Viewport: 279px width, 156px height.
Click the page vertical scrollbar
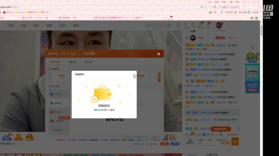tap(261, 31)
